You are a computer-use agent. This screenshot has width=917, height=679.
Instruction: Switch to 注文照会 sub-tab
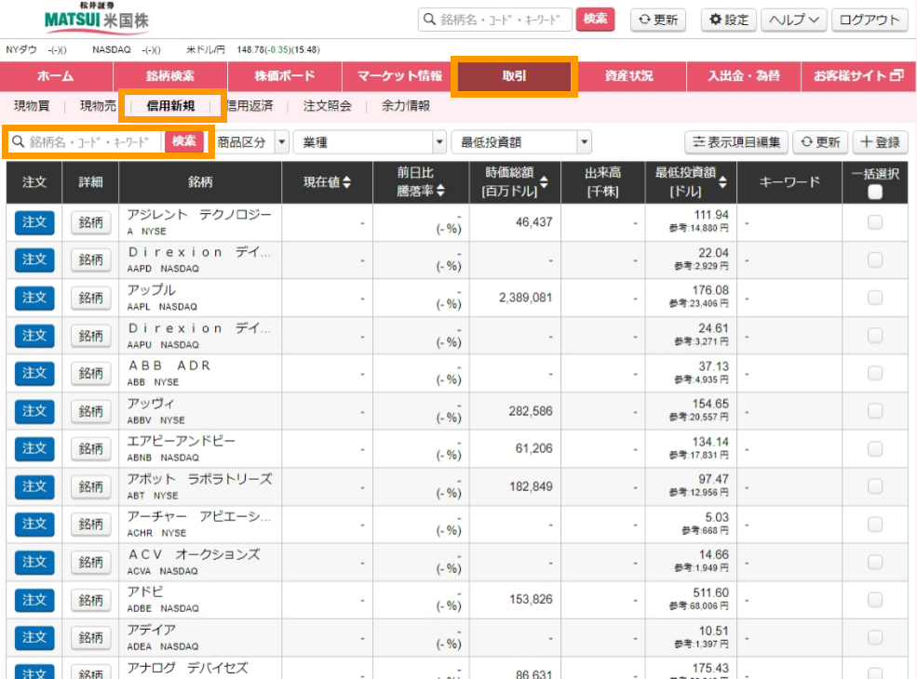pos(328,106)
